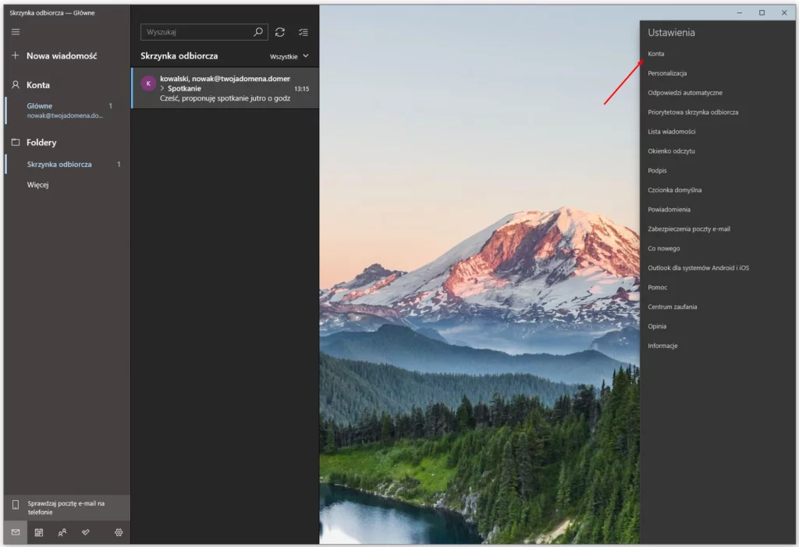
Task: Click the search magnifier icon
Action: coord(258,32)
